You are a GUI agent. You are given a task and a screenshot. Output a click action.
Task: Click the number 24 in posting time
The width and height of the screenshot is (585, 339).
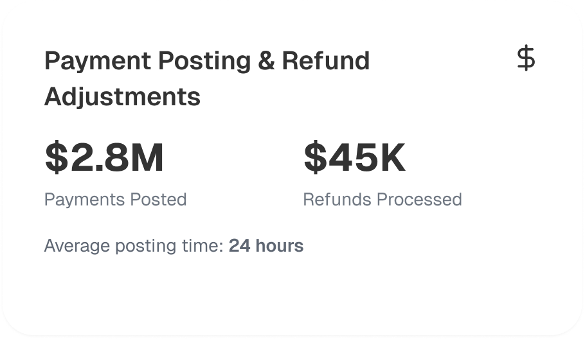point(239,245)
